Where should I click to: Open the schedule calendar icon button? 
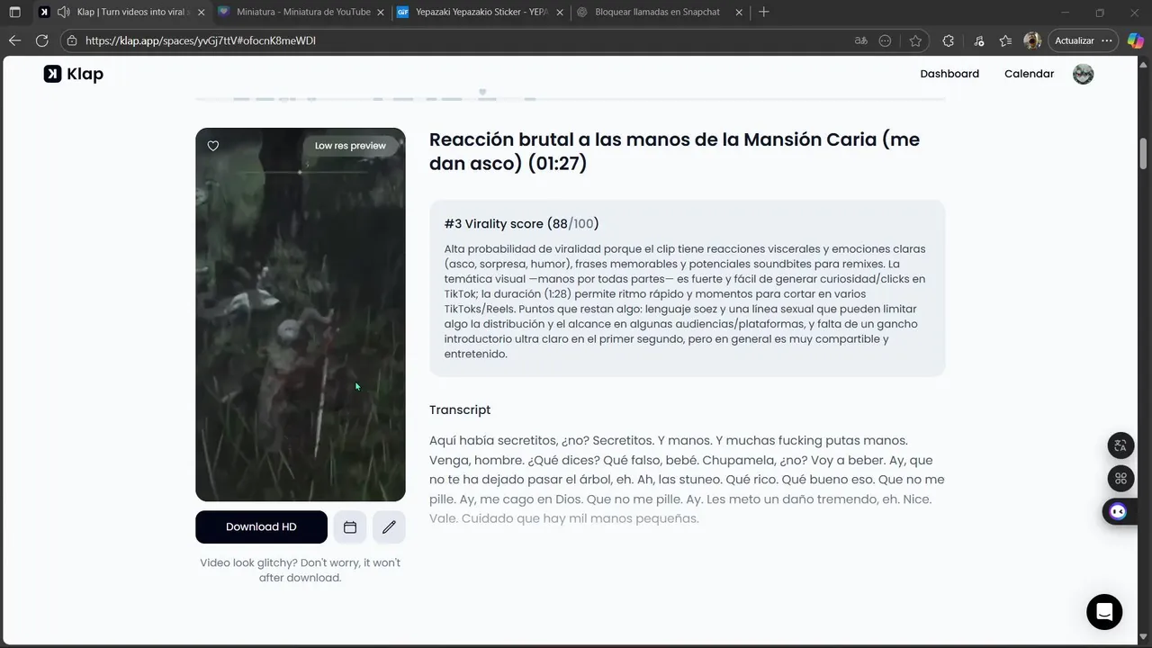coord(350,527)
